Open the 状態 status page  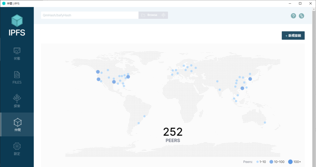[x=17, y=53]
